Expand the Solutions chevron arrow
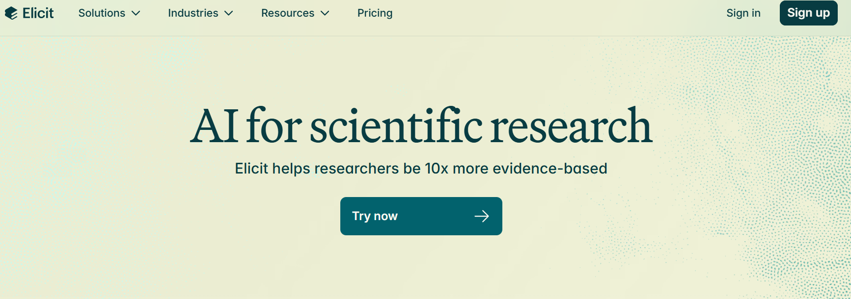The image size is (851, 299). (136, 13)
